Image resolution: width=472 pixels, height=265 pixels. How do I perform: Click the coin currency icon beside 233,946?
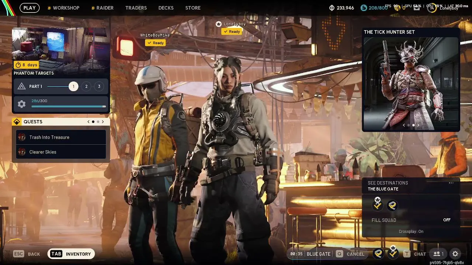point(332,8)
